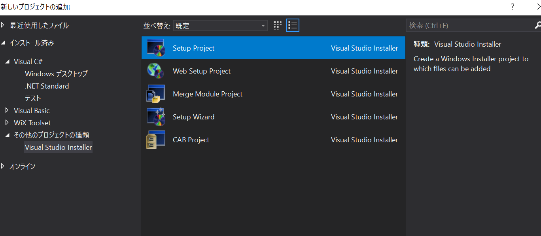Click the Merge Module Project icon

click(156, 94)
